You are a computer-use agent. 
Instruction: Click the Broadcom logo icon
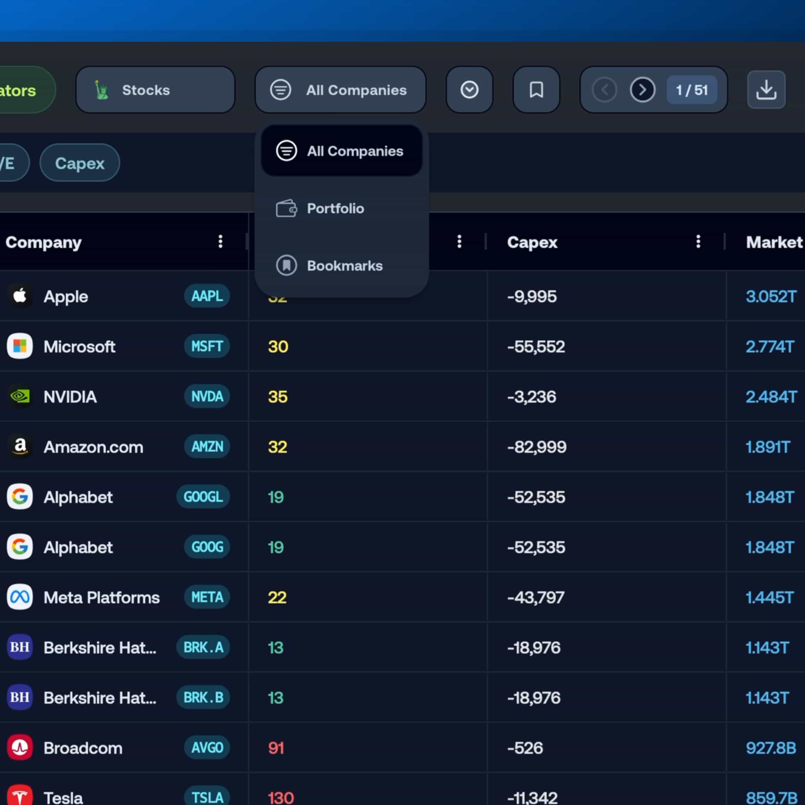tap(20, 748)
